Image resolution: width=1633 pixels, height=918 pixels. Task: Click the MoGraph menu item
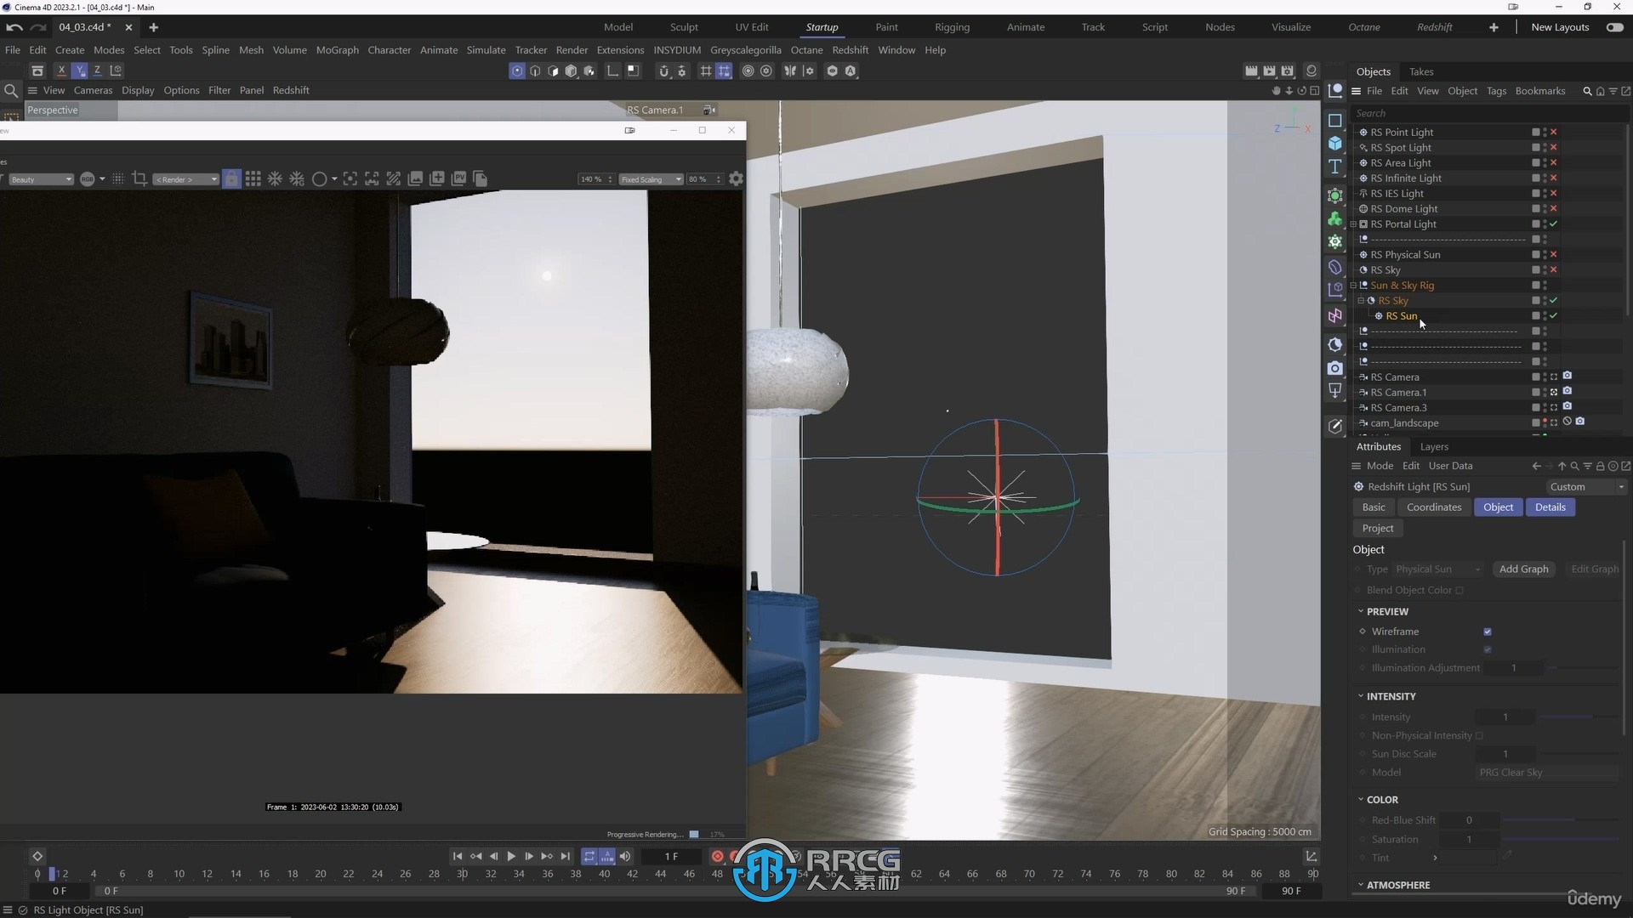pyautogui.click(x=341, y=49)
